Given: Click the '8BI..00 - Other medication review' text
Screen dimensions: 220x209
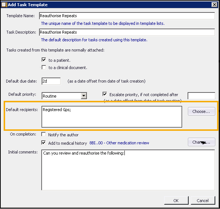Looking at the screenshot, I should tap(119, 143).
